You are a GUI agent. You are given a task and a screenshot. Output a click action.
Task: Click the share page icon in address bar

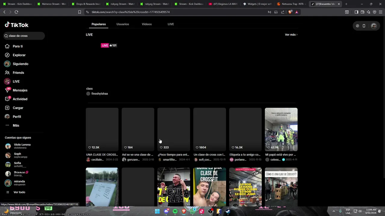coord(283,12)
